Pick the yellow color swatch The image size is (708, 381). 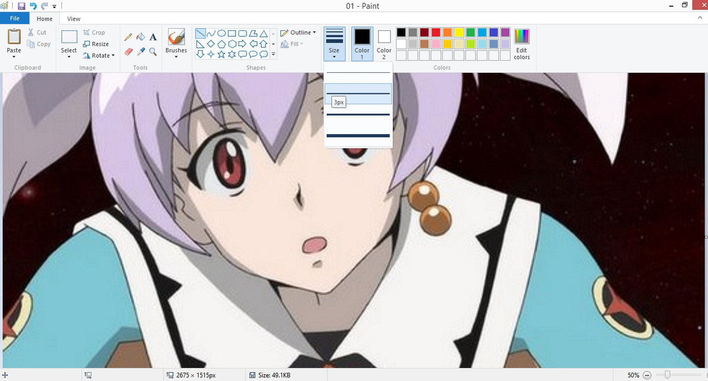(x=459, y=33)
